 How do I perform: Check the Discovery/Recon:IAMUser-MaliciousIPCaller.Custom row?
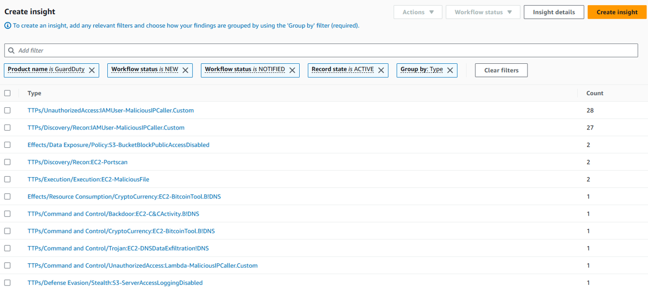7,128
